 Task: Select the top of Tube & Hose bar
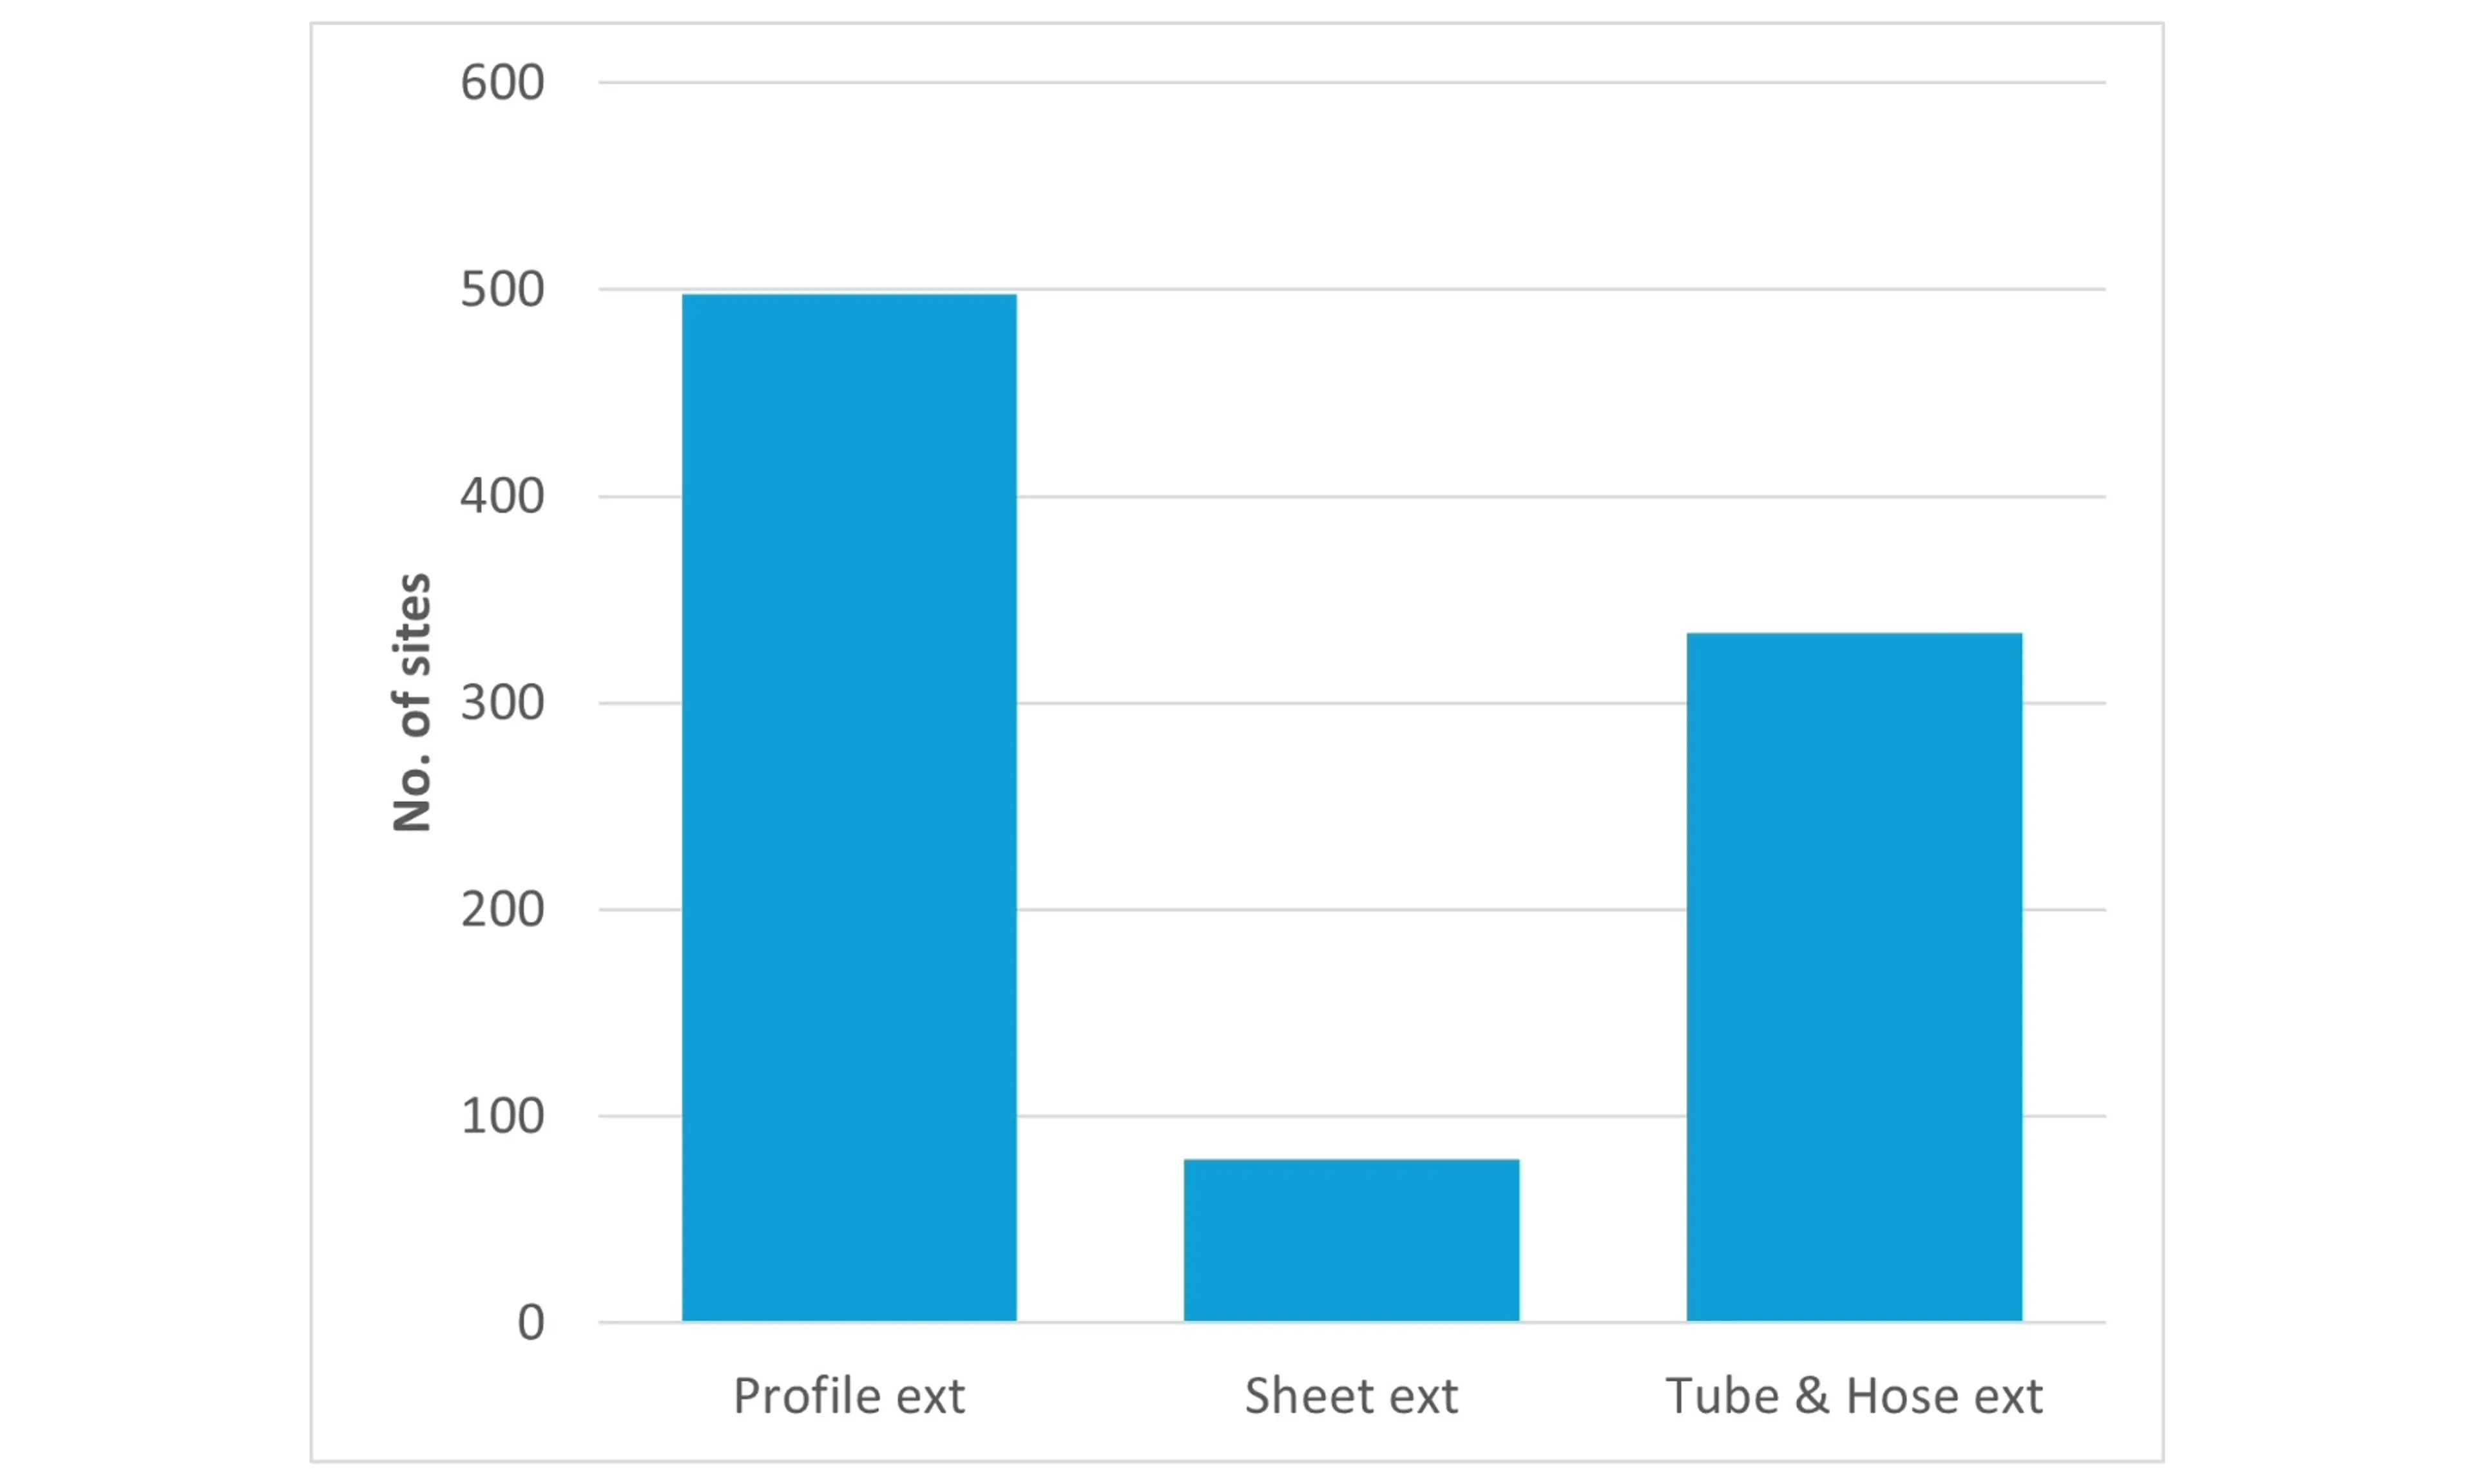click(1854, 634)
